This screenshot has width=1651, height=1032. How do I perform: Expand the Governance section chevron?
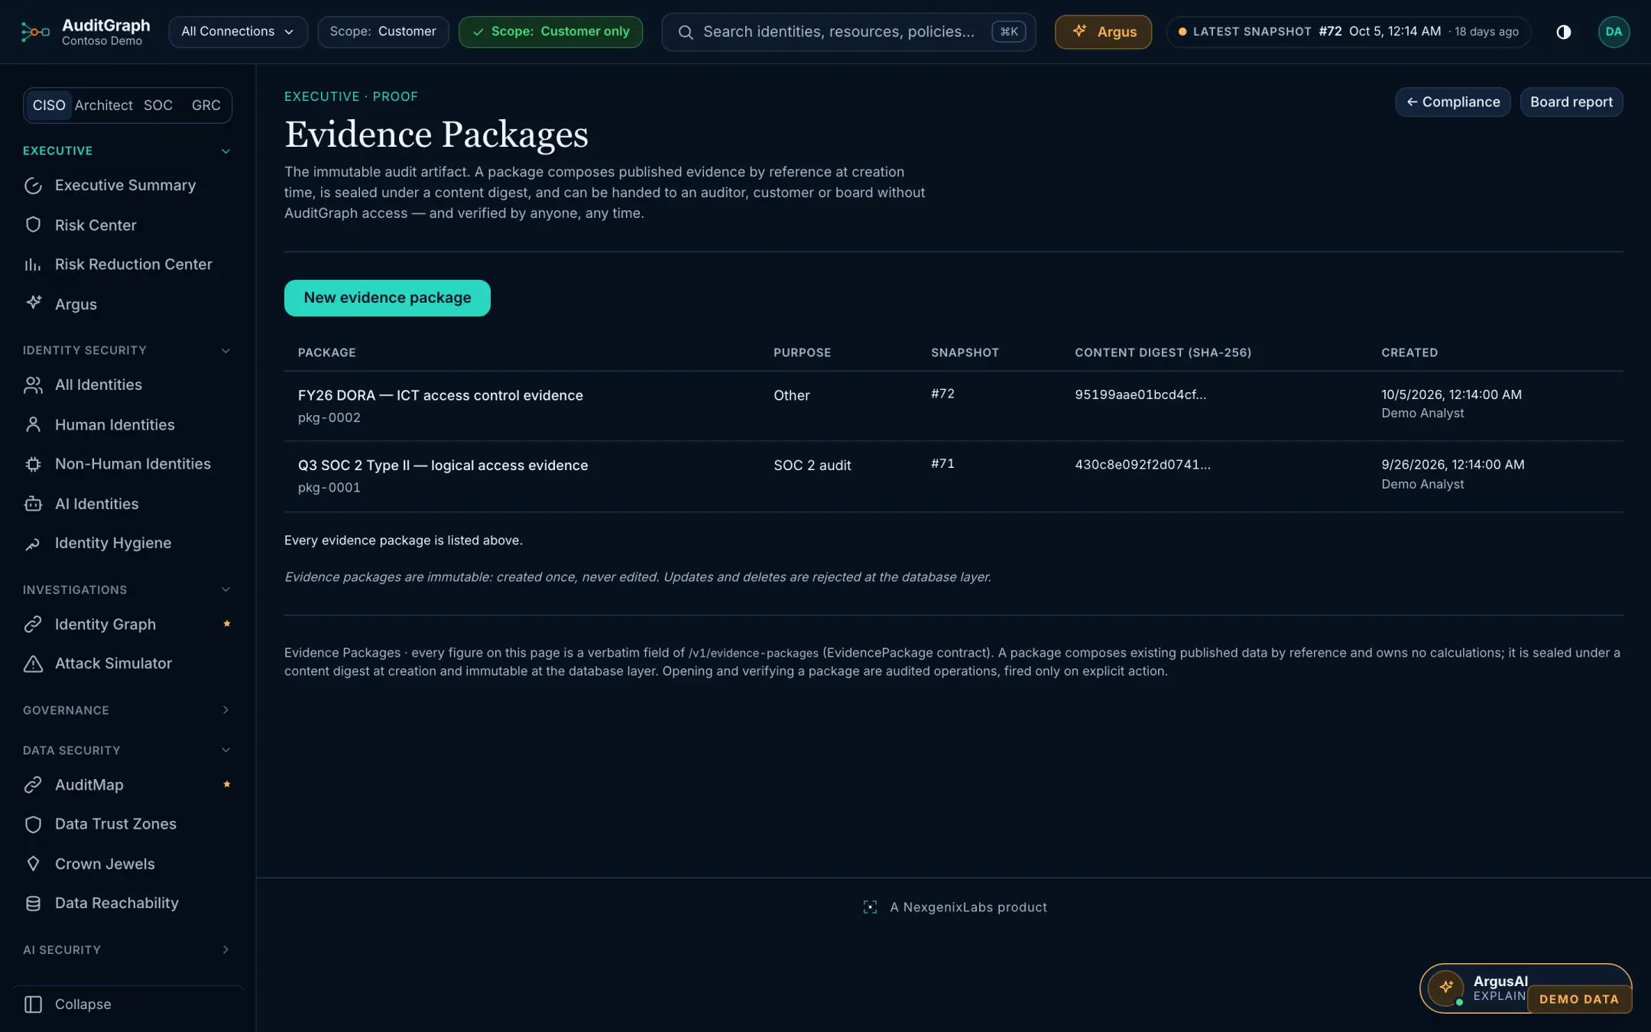(x=225, y=710)
